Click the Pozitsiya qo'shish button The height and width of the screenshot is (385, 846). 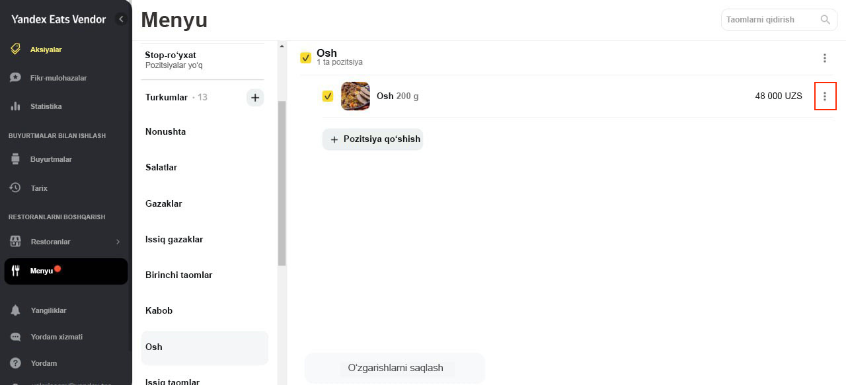[373, 139]
